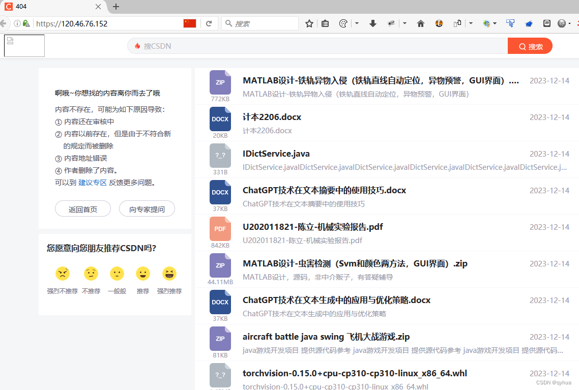579x390 pixels.
Task: Click description text 计本2206.docx under the title
Action: click(x=267, y=131)
